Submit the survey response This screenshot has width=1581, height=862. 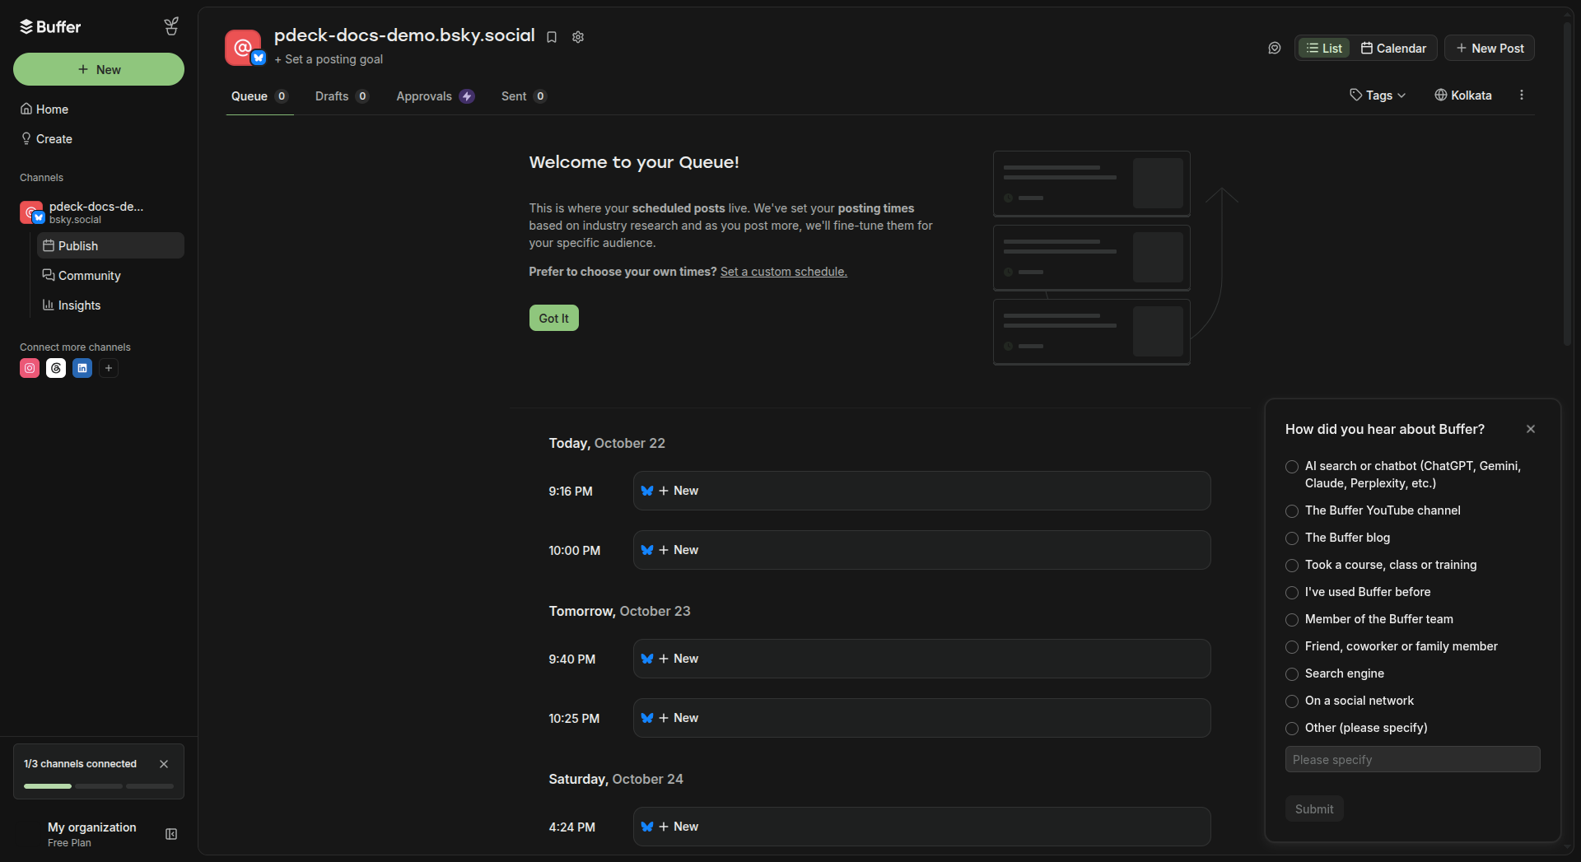pyautogui.click(x=1314, y=808)
